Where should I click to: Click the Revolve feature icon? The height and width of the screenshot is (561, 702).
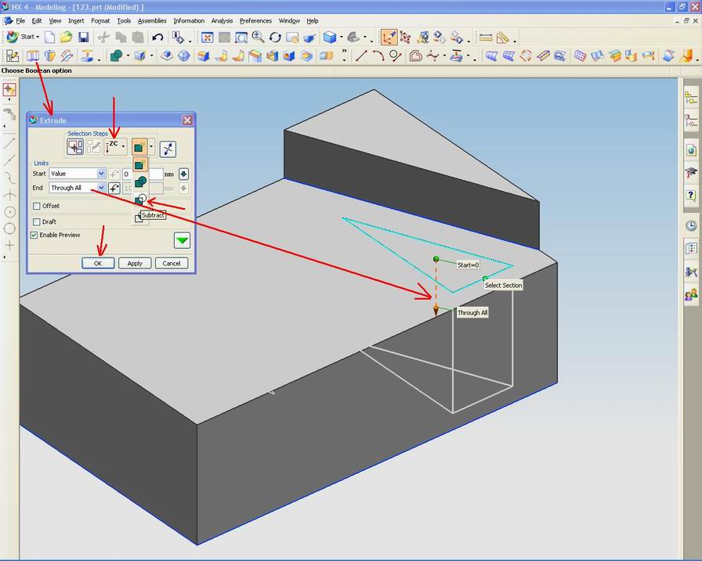[x=50, y=56]
